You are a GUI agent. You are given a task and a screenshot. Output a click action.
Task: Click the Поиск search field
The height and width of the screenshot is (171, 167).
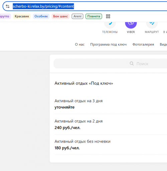(x=110, y=63)
